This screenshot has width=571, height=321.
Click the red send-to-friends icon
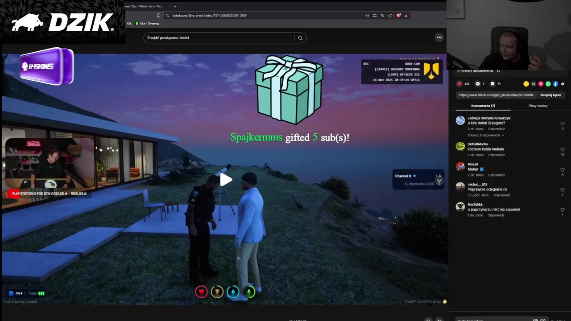coord(541,84)
